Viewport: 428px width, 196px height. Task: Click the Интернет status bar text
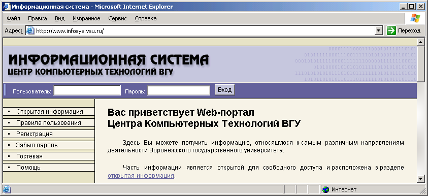click(344, 189)
